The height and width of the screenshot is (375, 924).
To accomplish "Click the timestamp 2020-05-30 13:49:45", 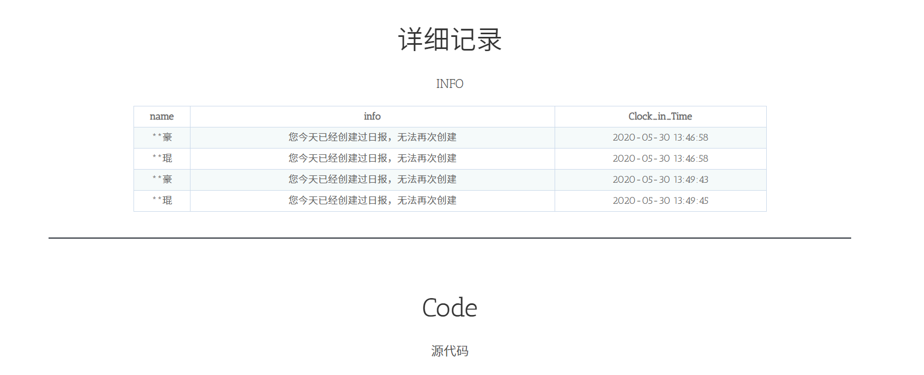I will [660, 201].
